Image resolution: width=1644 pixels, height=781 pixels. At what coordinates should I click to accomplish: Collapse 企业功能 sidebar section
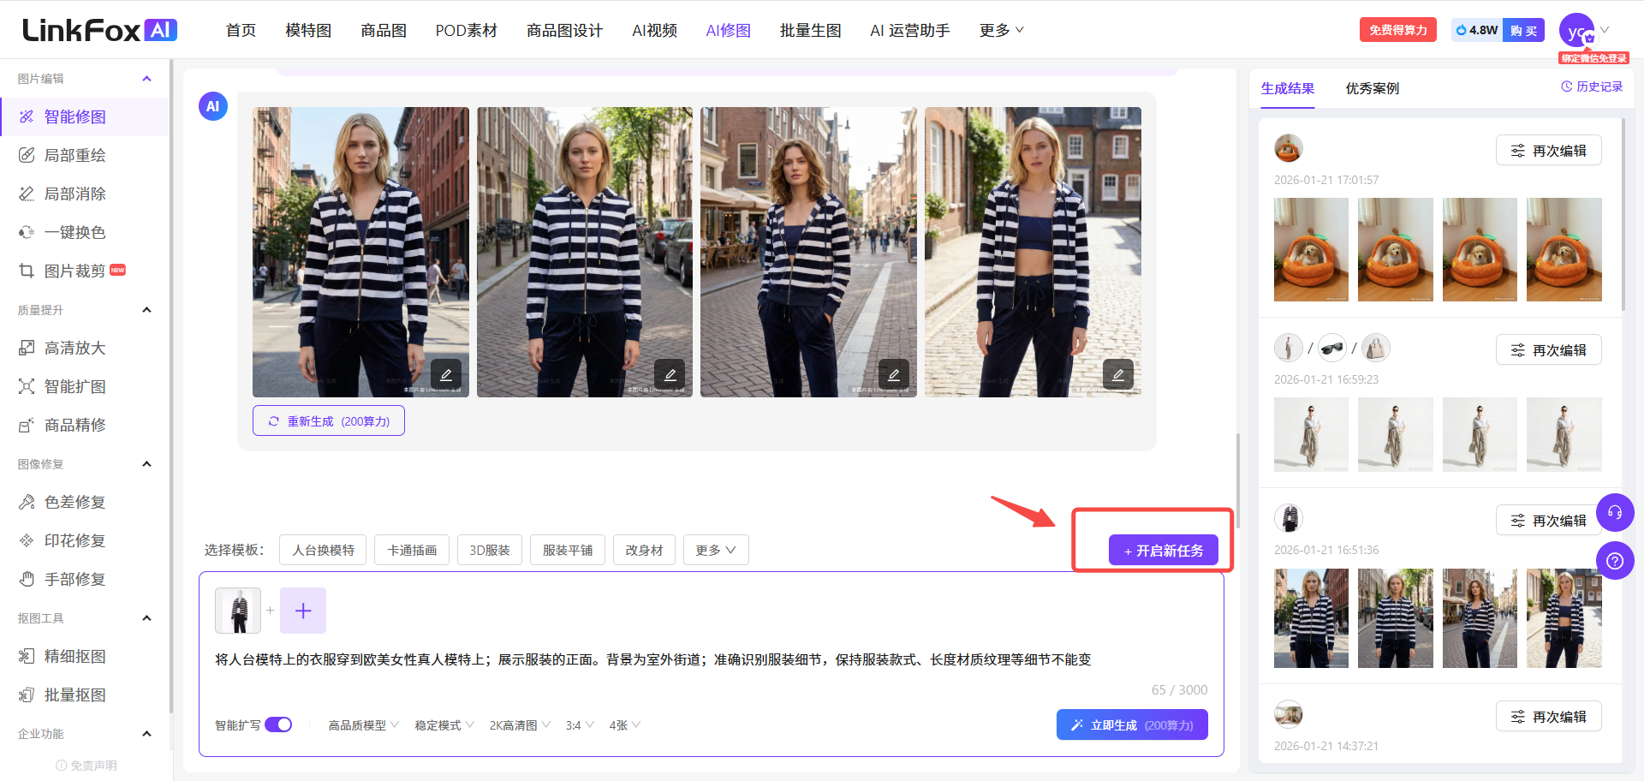point(146,734)
